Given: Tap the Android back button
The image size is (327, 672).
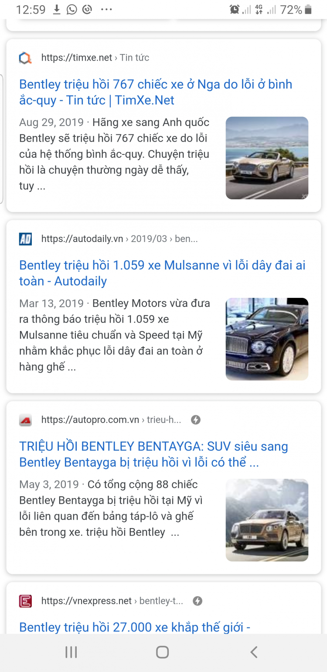Looking at the screenshot, I should (x=254, y=652).
